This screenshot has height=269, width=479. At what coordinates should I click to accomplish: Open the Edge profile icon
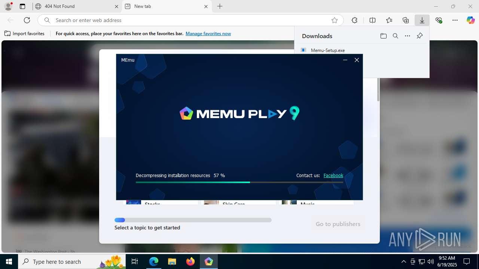coord(8,6)
